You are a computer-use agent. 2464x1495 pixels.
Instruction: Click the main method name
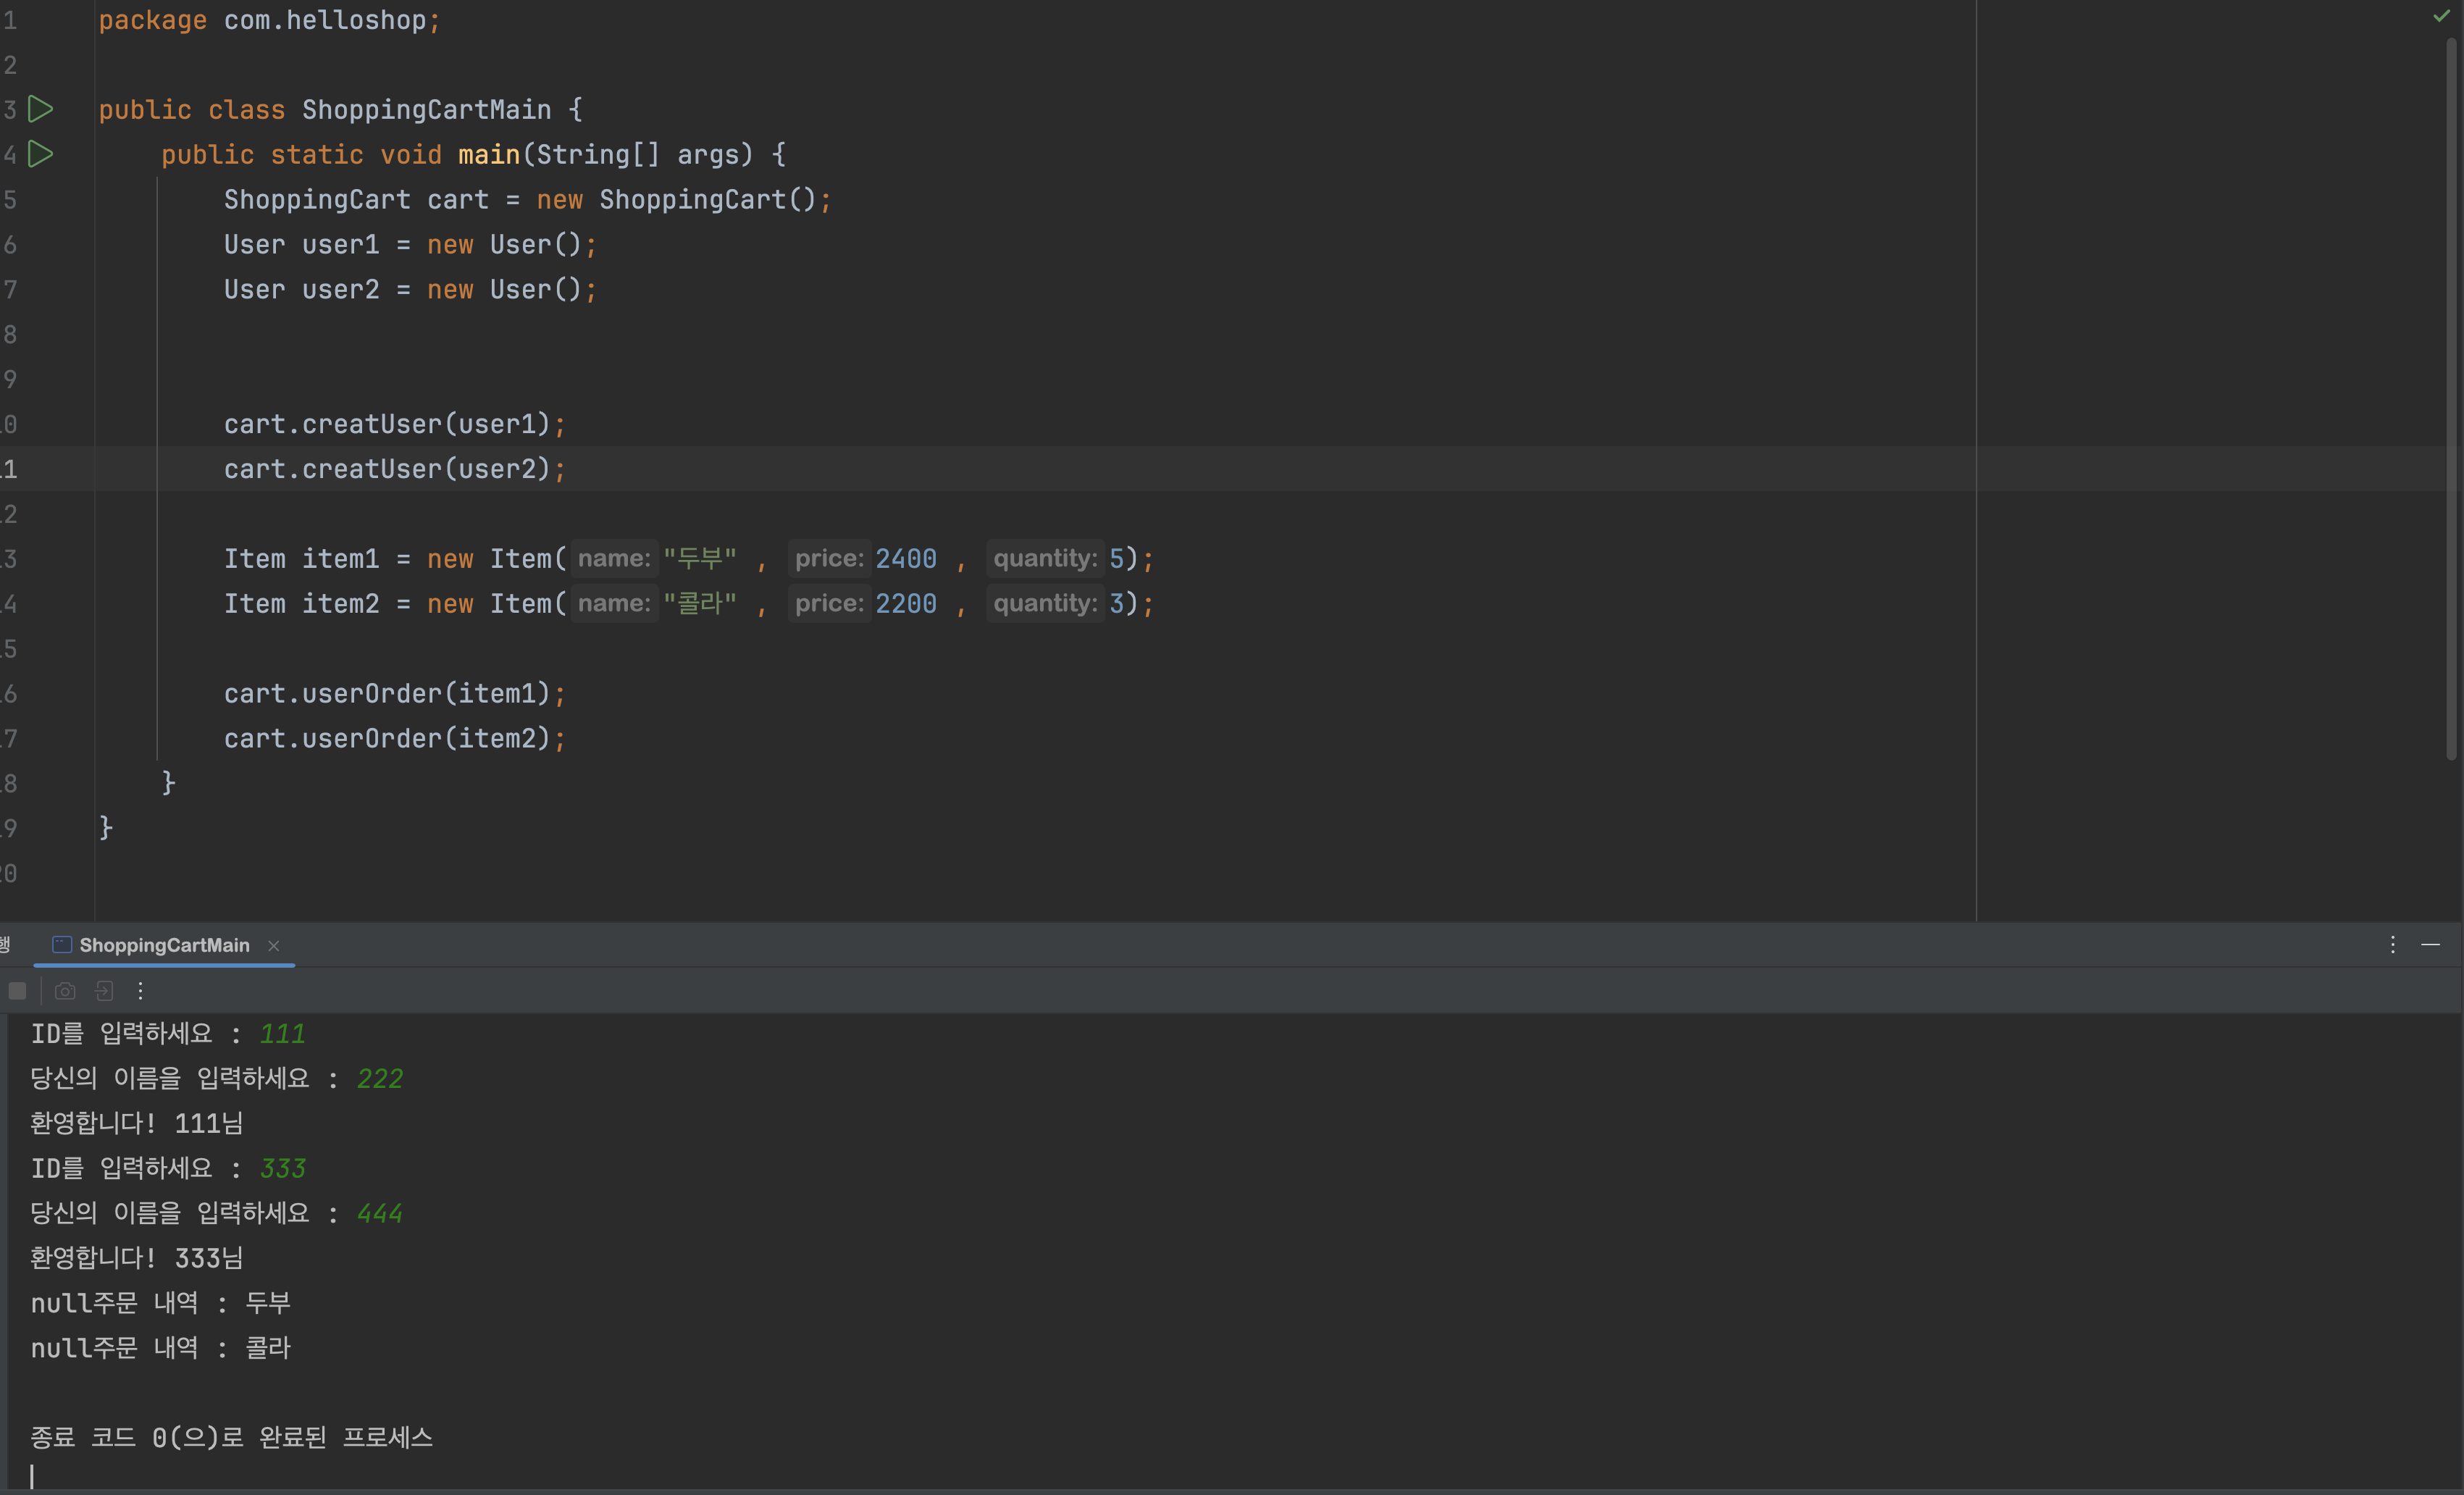pos(489,155)
